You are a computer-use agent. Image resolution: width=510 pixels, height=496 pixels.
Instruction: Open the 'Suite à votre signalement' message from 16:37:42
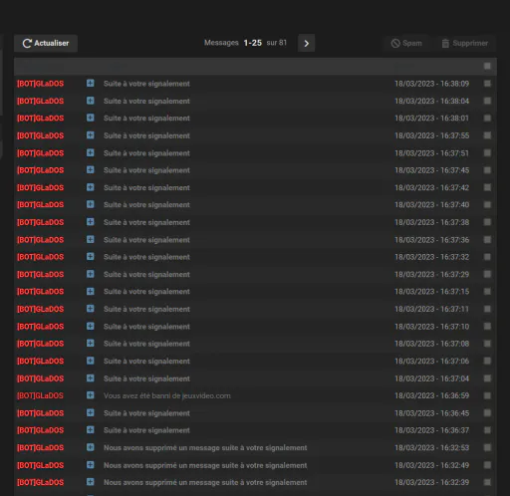pos(146,187)
